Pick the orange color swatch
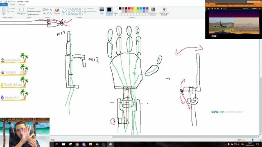Viewport: 262px width, 147px height. (132, 9)
